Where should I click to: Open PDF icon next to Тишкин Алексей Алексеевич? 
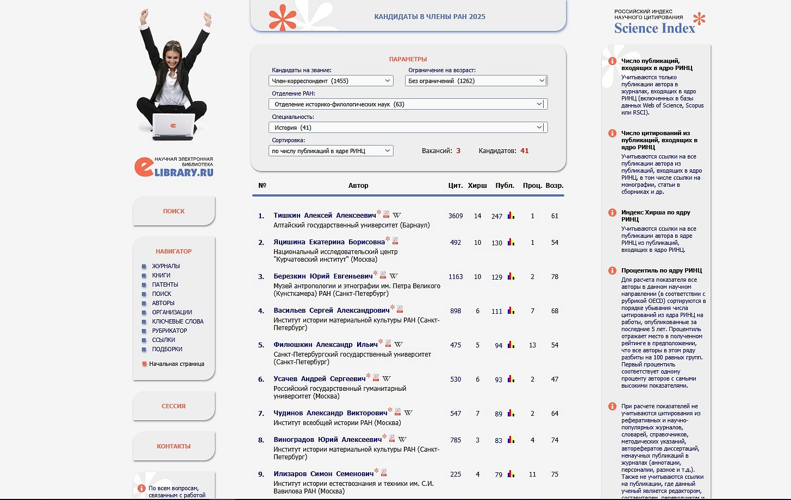click(x=386, y=214)
